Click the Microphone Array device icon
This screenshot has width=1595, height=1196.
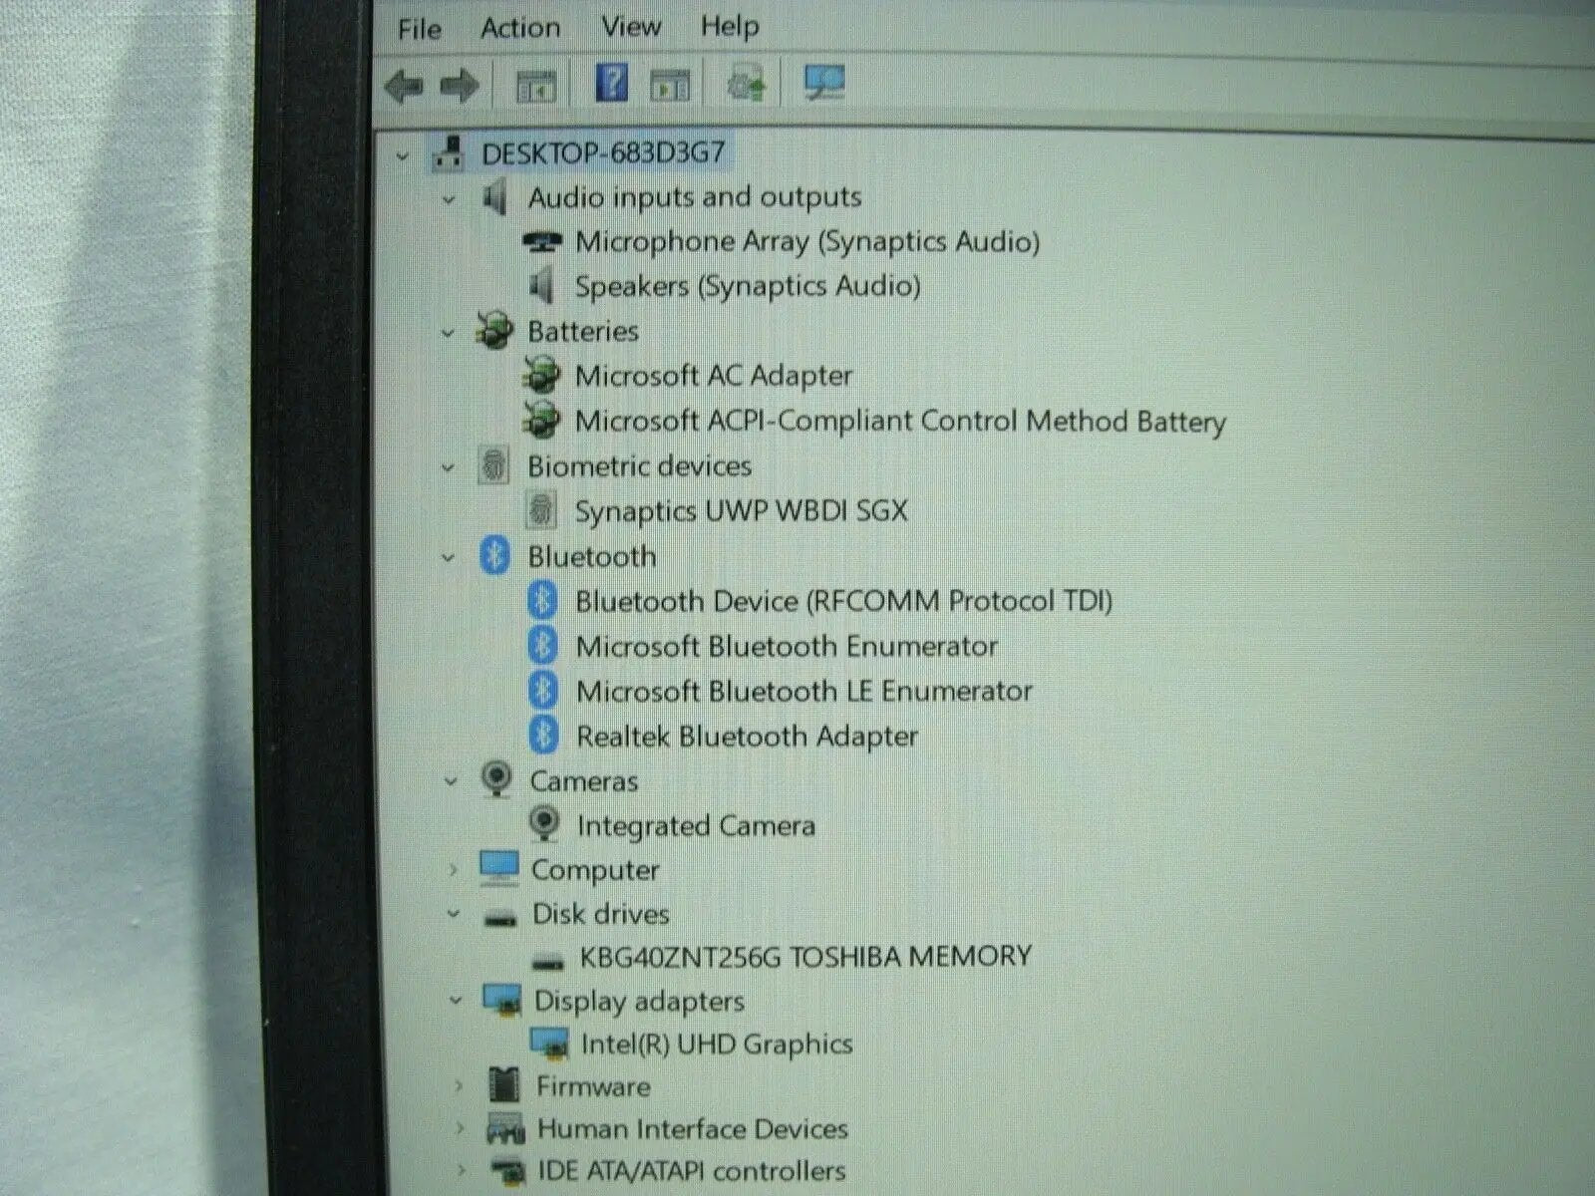tap(542, 242)
